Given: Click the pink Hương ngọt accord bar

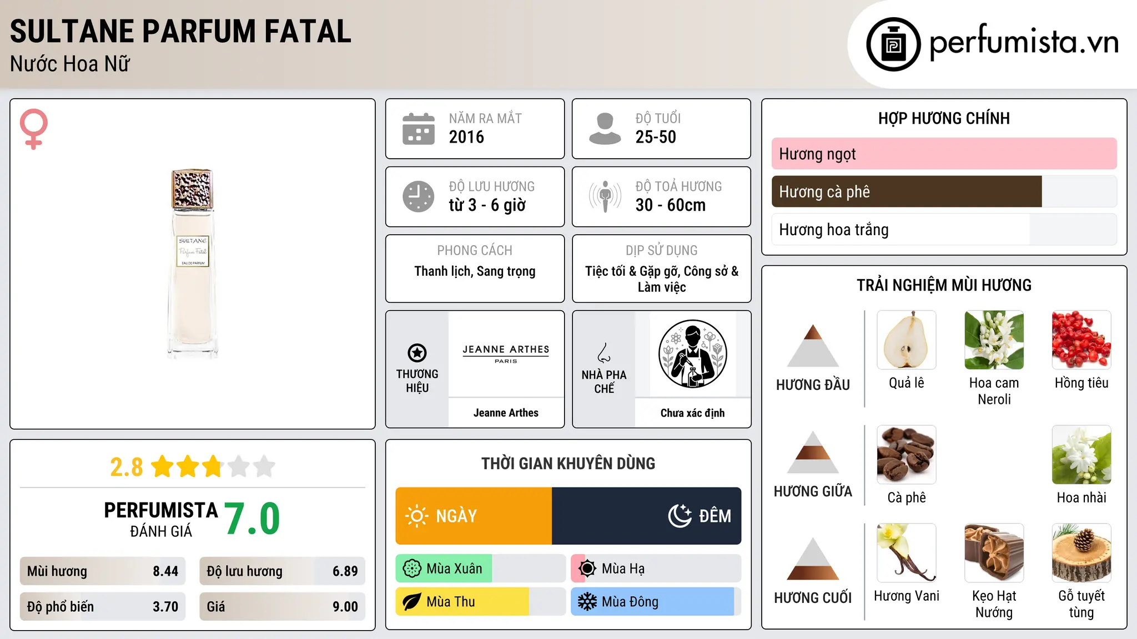Looking at the screenshot, I should (x=944, y=154).
